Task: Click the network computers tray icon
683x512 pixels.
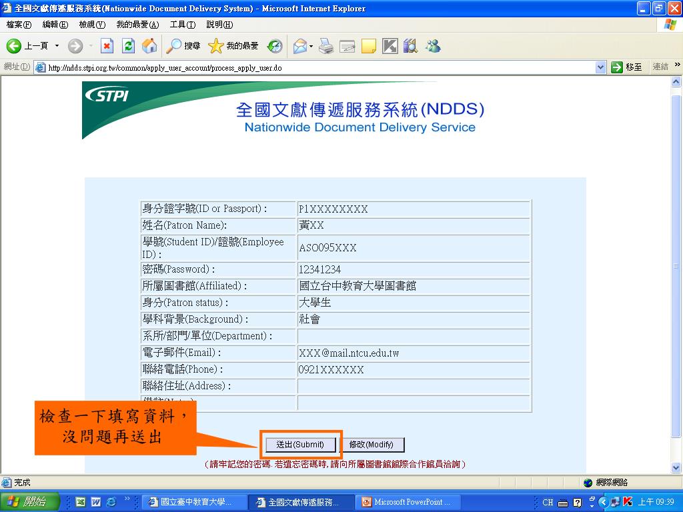Action: (x=615, y=503)
